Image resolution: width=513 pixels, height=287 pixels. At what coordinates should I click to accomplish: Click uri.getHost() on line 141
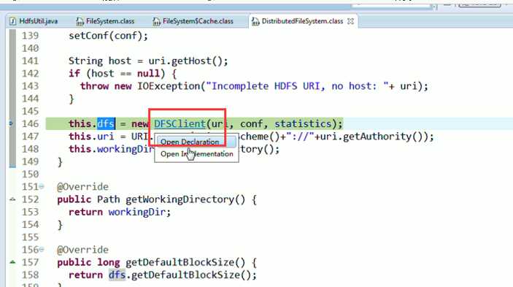185,61
